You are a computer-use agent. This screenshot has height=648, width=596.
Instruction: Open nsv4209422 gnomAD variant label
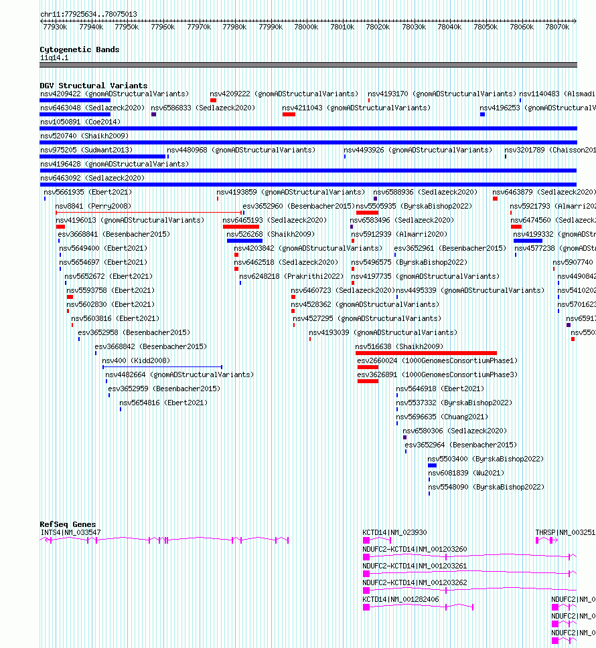pos(115,94)
